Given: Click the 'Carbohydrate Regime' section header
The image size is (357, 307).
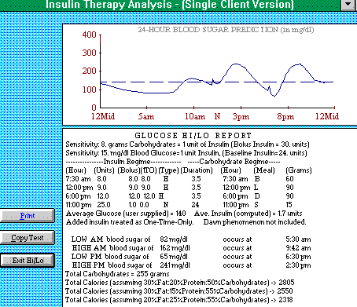Looking at the screenshot, I should 234,162.
